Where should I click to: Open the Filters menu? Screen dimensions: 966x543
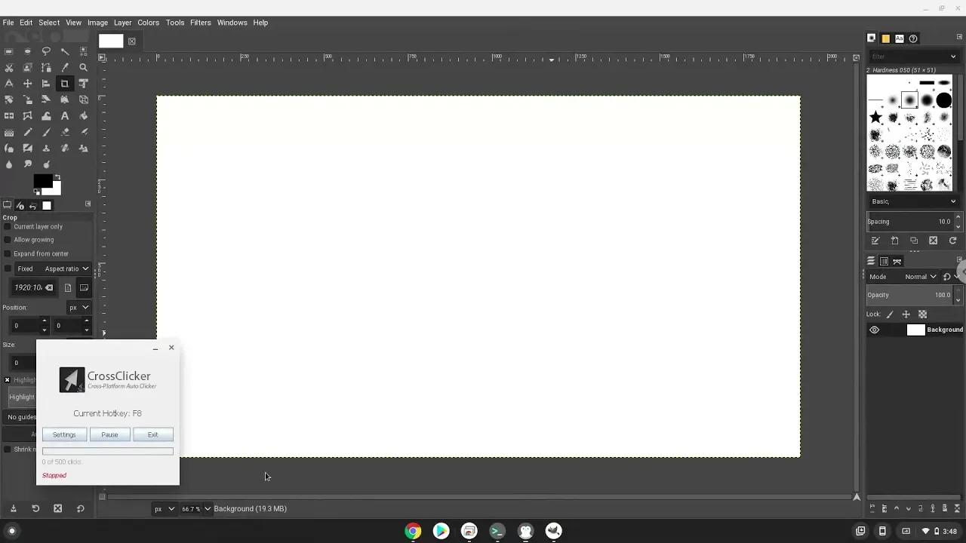pos(200,22)
